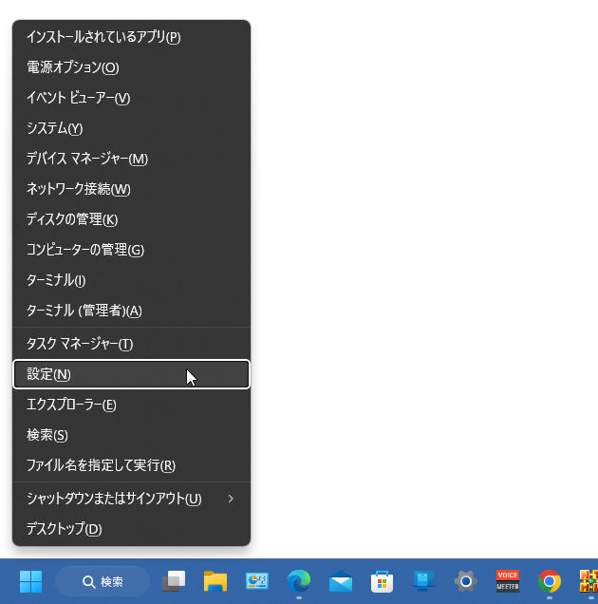This screenshot has height=604, width=598.
Task: Open ファイル名を指定して実行(R)
Action: [131, 465]
